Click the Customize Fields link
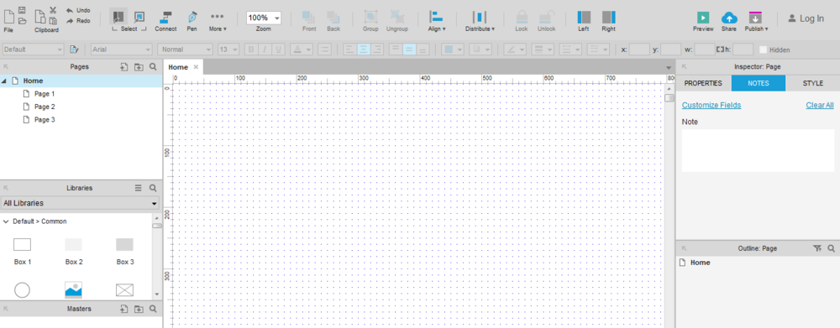Image resolution: width=840 pixels, height=328 pixels. 711,106
